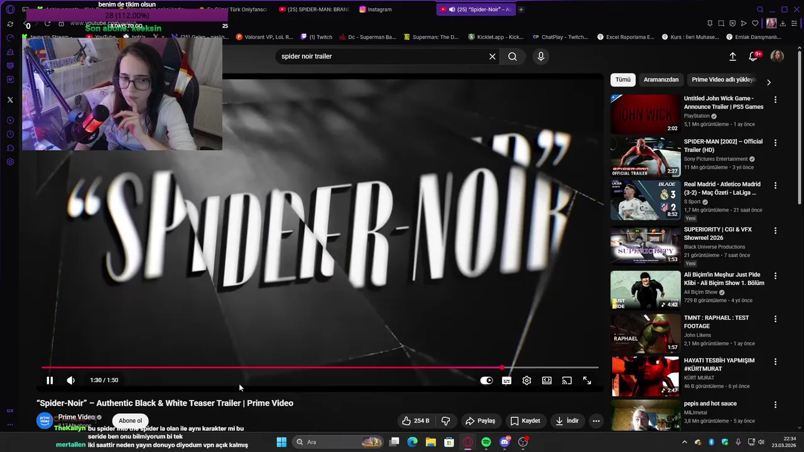804x452 pixels.
Task: Select 'Prime Video adlı yükleyici' chip
Action: click(x=723, y=80)
